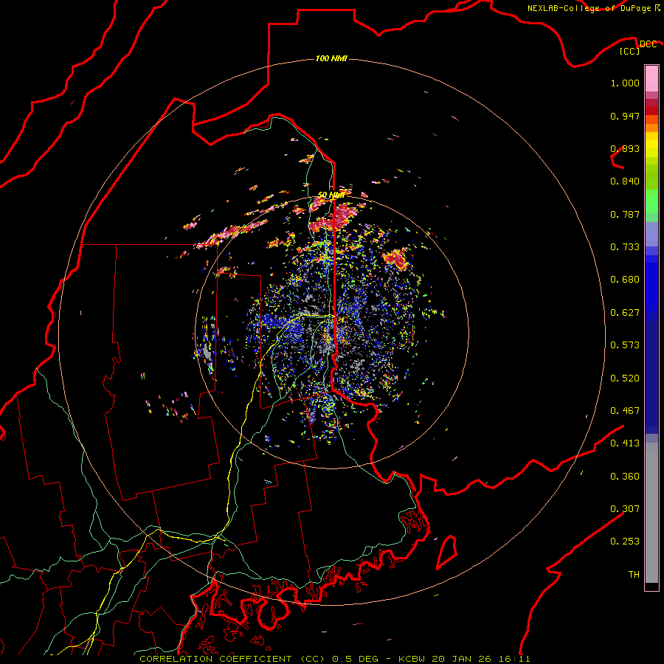Click the 16:11 timestamp text

[x=514, y=659]
